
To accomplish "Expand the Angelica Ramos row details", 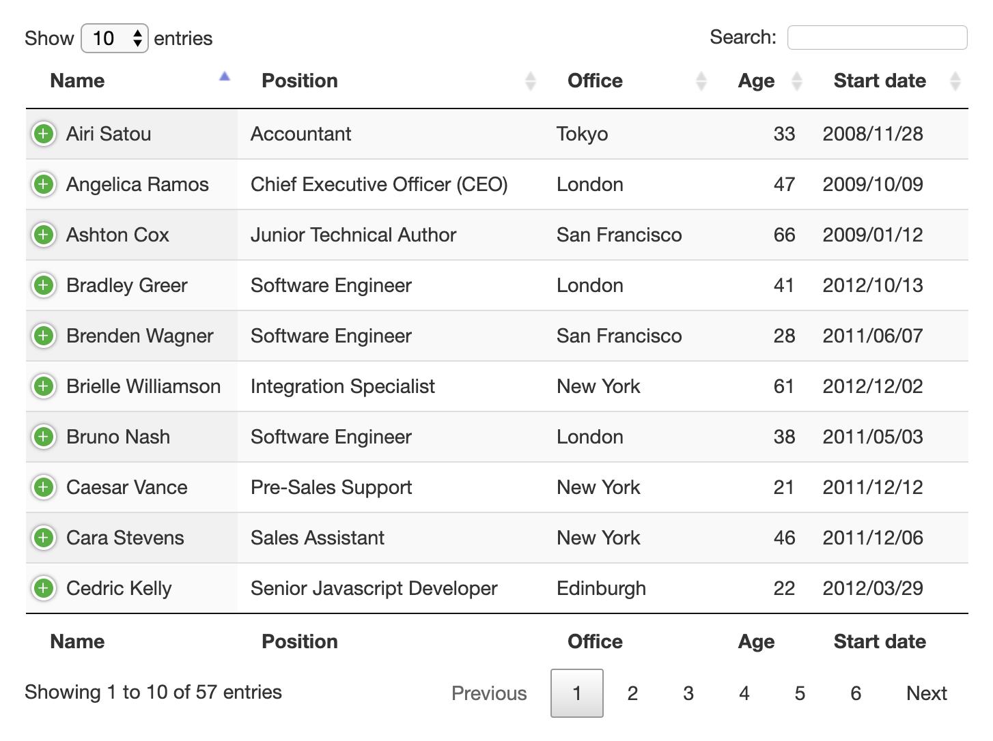I will tap(44, 184).
